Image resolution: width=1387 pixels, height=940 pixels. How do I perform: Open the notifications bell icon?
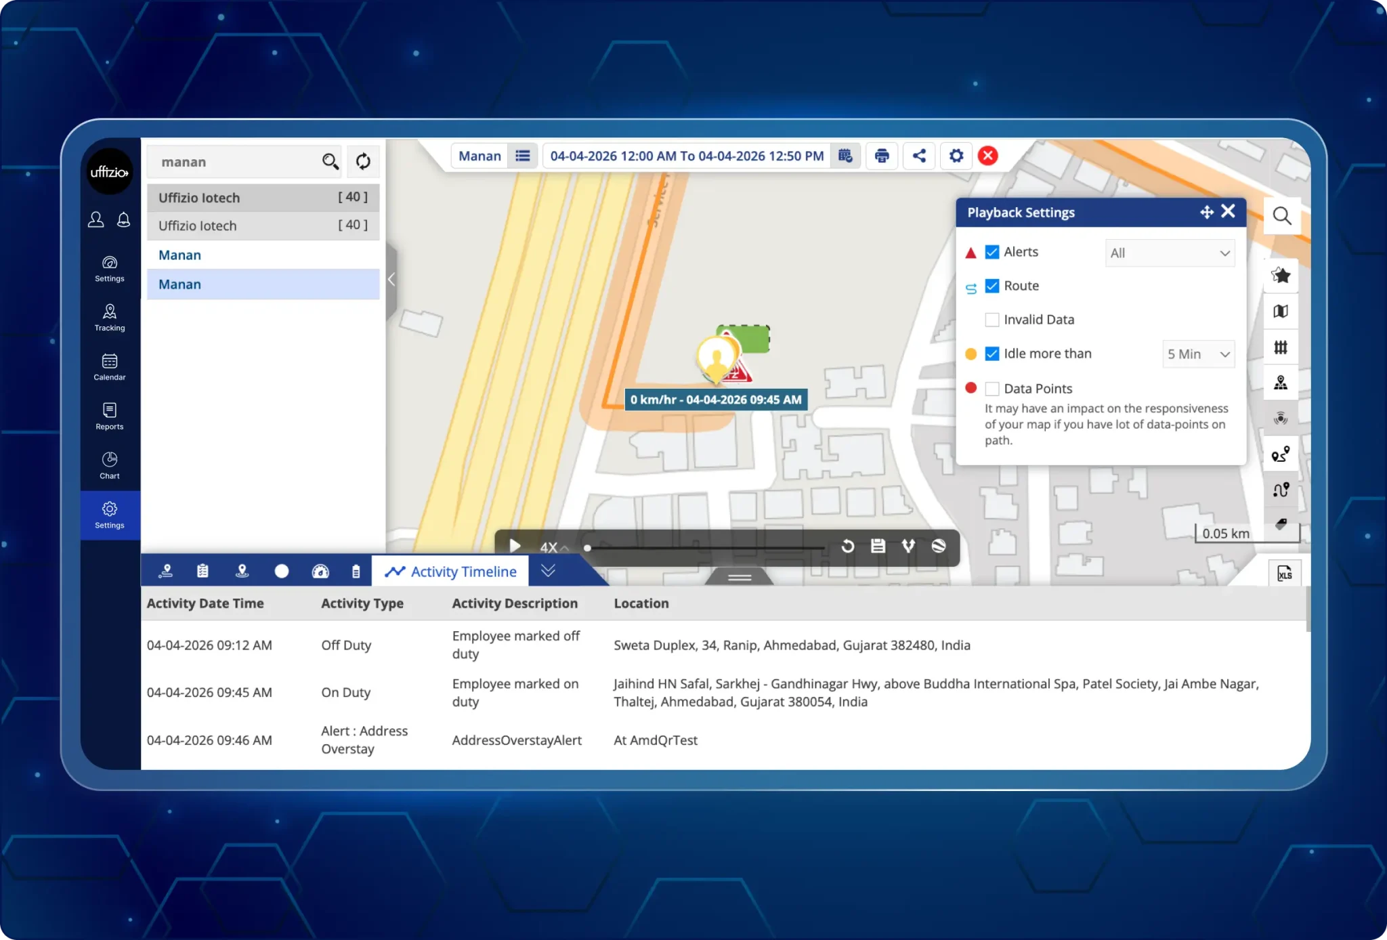[x=123, y=219]
